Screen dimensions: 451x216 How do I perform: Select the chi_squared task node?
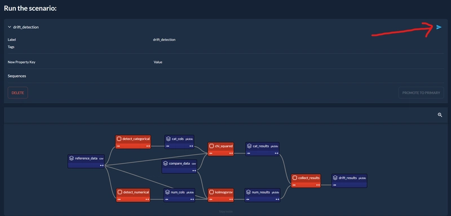coord(221,149)
